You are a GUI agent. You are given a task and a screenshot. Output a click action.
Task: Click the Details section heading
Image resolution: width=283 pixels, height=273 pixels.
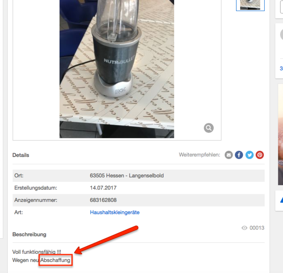(21, 155)
